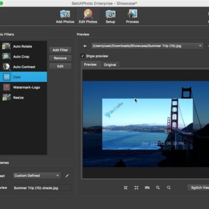Click the actual-size expand zoom icon
This screenshot has width=209, height=209.
tap(136, 188)
